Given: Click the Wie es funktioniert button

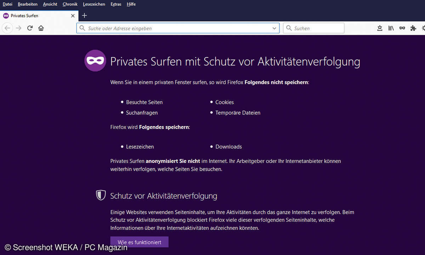Looking at the screenshot, I should [x=140, y=242].
